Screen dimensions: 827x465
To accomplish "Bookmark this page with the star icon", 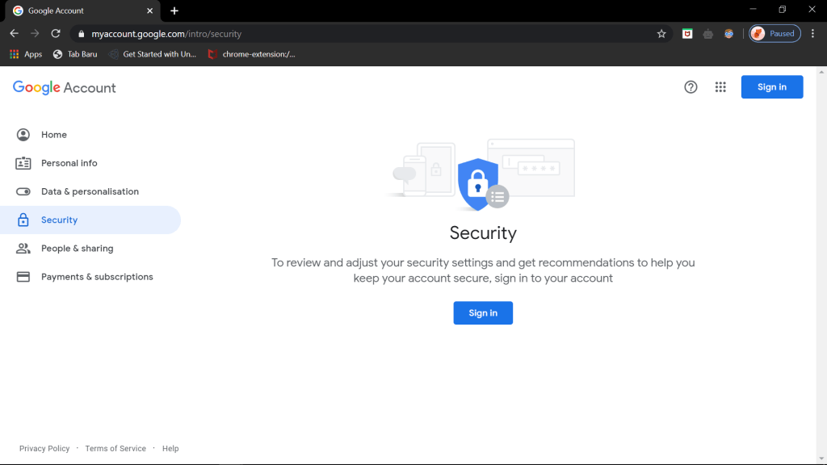I will (x=661, y=34).
